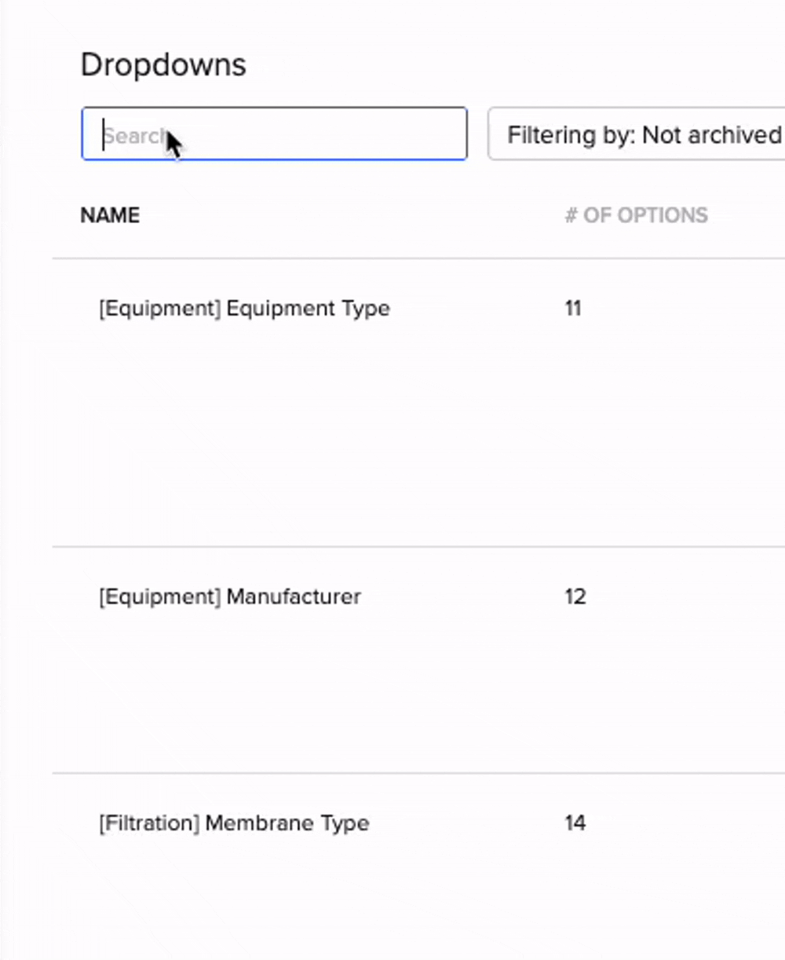Click the option count 12 for Manufacturer
The height and width of the screenshot is (960, 785).
(x=575, y=596)
